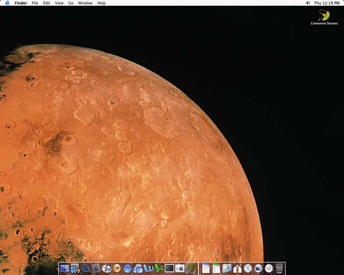Viewport: 344px width, 275px height.
Task: Launch Microsoft Word from the Dock
Action: (149, 268)
